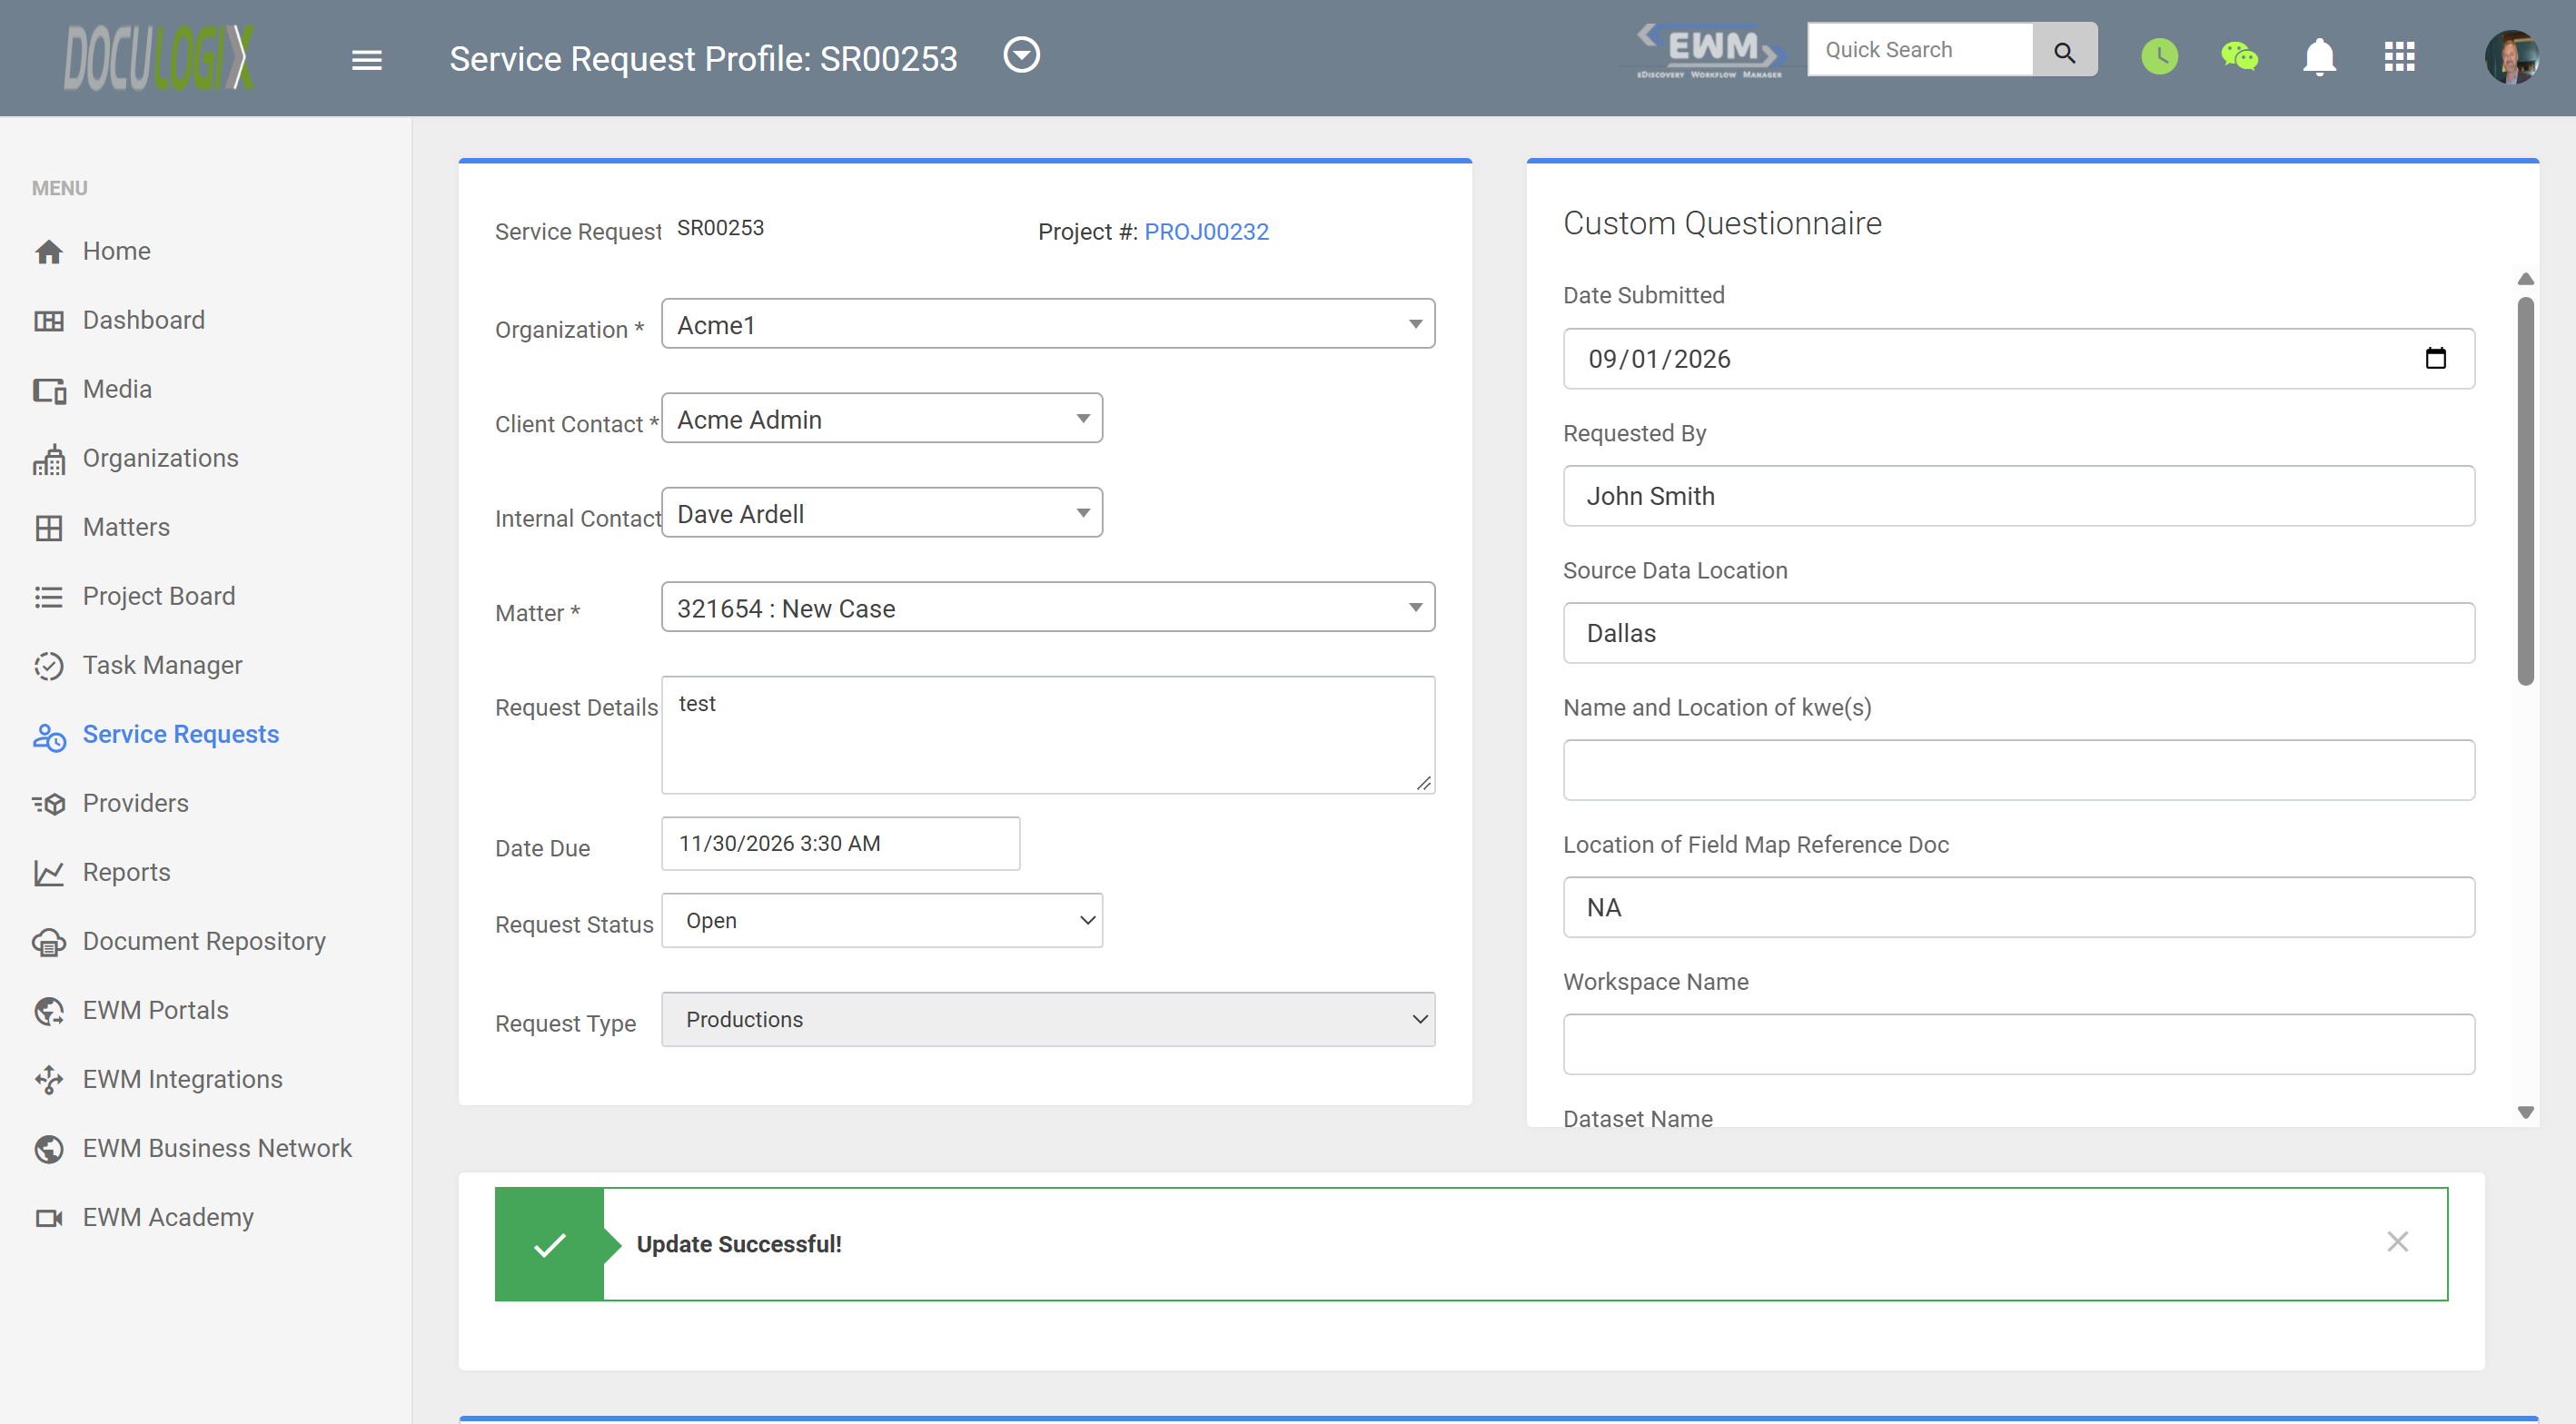
Task: Expand the Internal Contact dropdown
Action: [882, 512]
